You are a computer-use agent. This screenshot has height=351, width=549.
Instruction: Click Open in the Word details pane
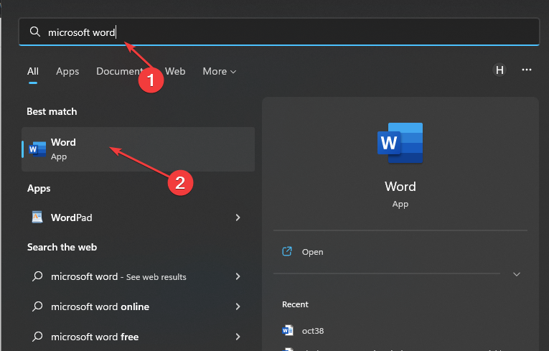(312, 252)
